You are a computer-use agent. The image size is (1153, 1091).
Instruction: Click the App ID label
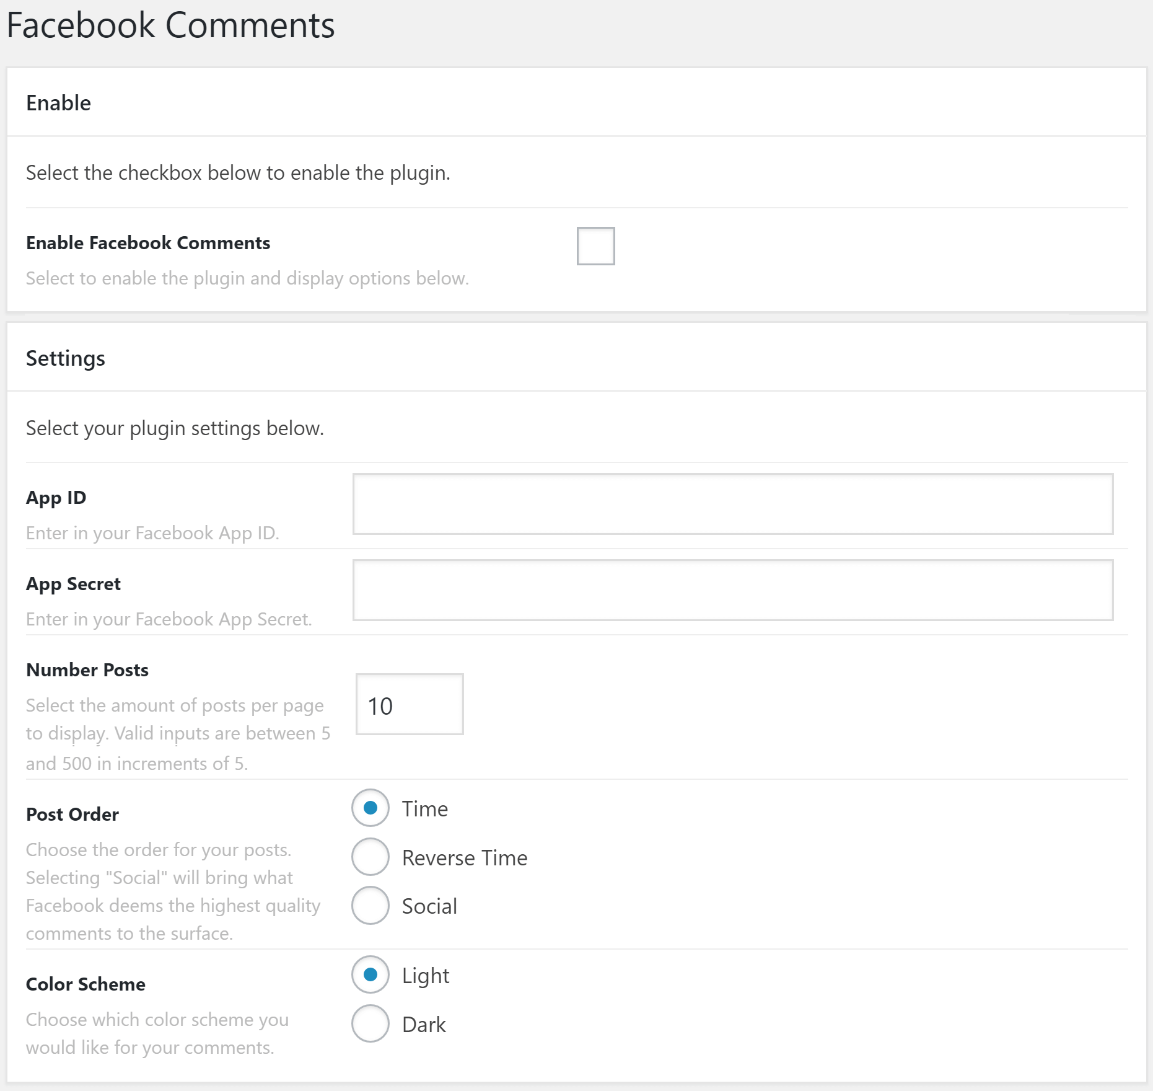(56, 497)
